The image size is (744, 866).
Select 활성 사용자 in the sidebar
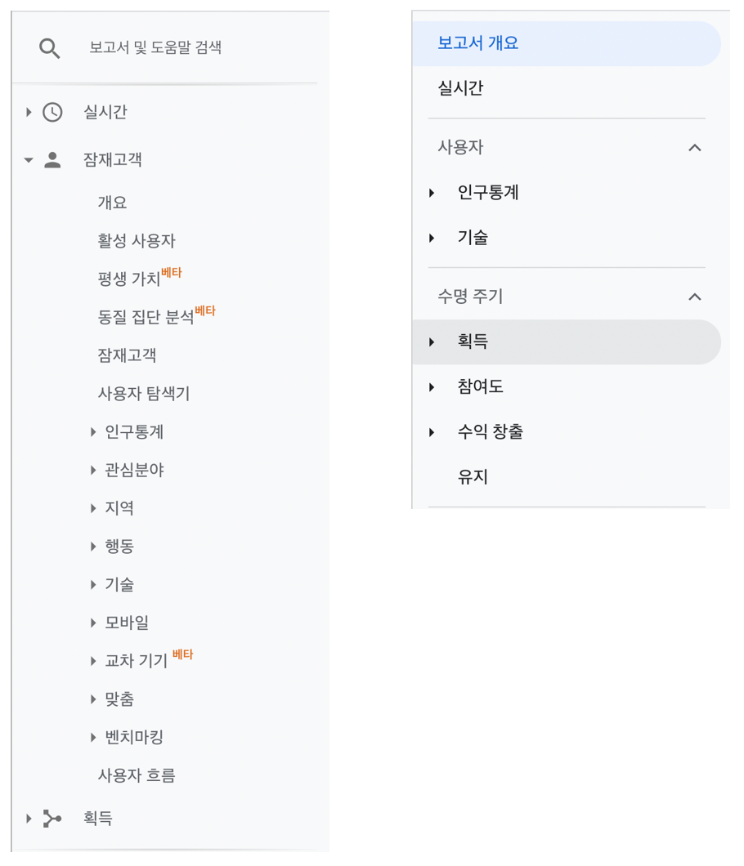(134, 240)
